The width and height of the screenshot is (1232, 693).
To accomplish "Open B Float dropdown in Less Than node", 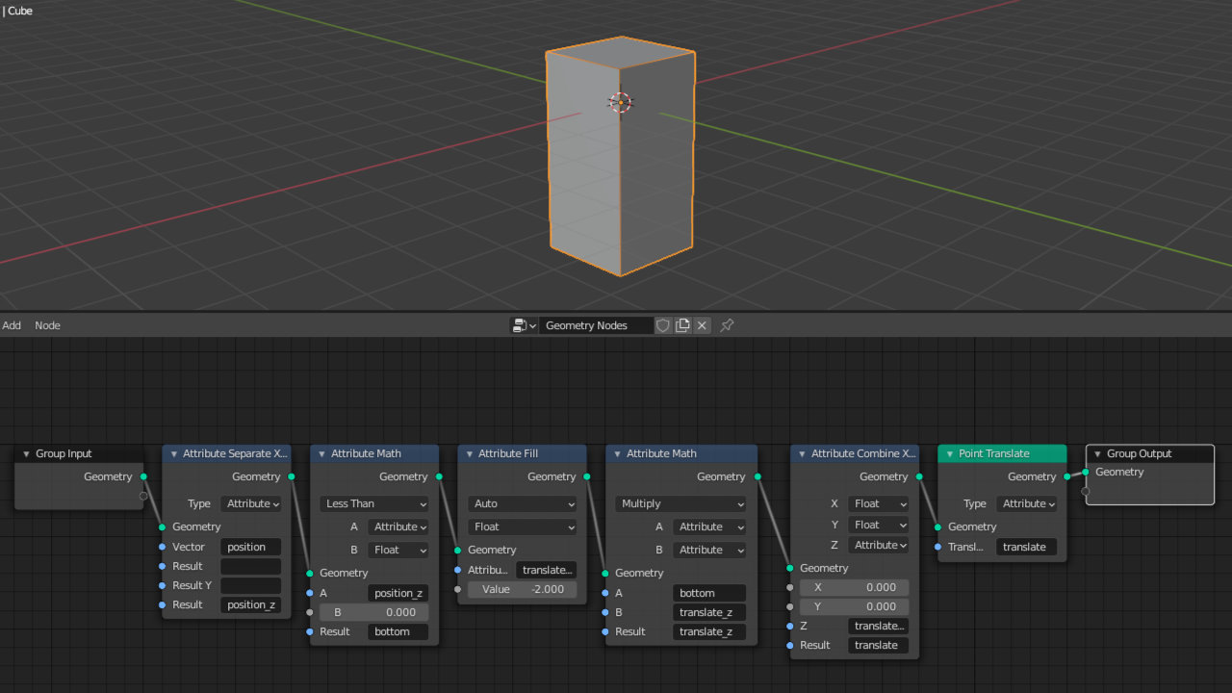I will (x=398, y=550).
